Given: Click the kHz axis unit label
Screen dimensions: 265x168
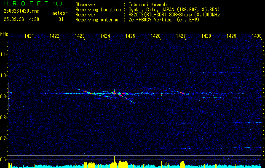Looking at the screenshot, I should tap(4, 34).
